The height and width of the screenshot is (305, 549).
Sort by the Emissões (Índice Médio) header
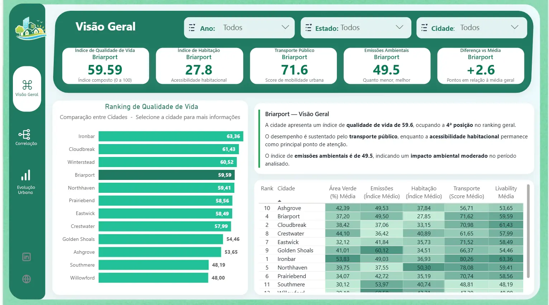click(x=382, y=192)
